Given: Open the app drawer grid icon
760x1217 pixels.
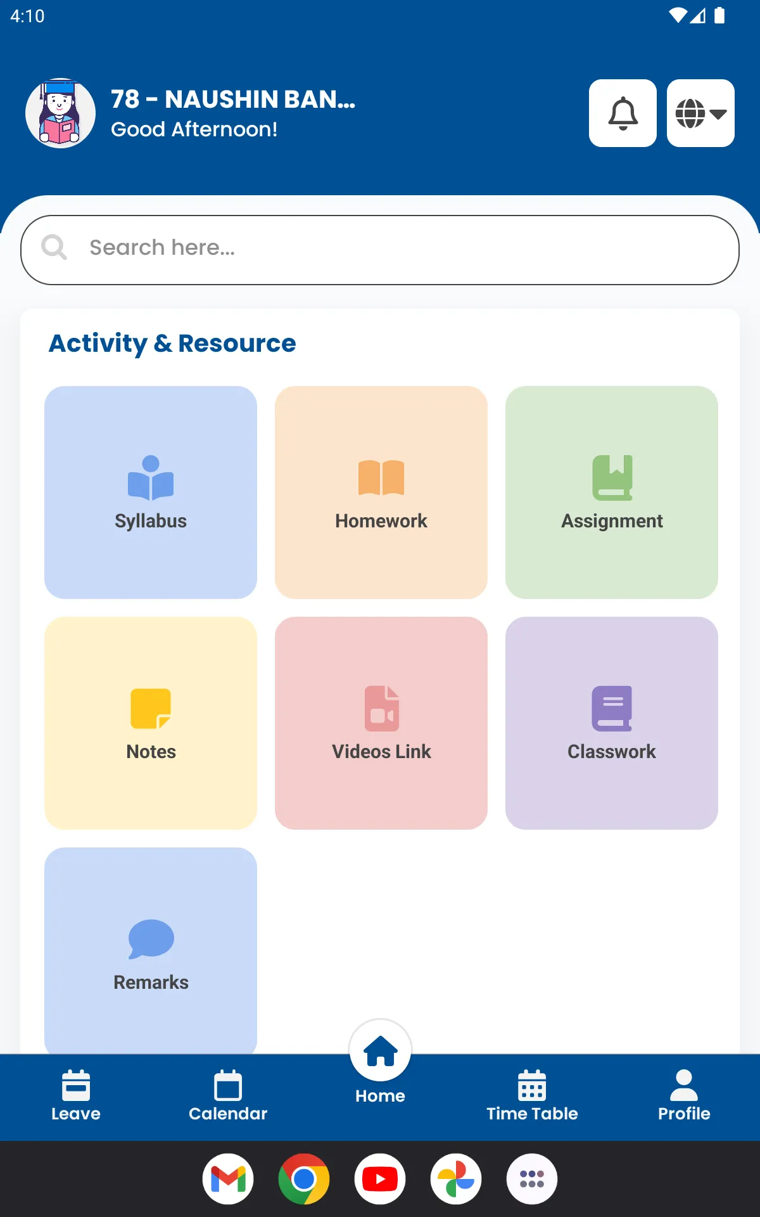Looking at the screenshot, I should pyautogui.click(x=532, y=1179).
